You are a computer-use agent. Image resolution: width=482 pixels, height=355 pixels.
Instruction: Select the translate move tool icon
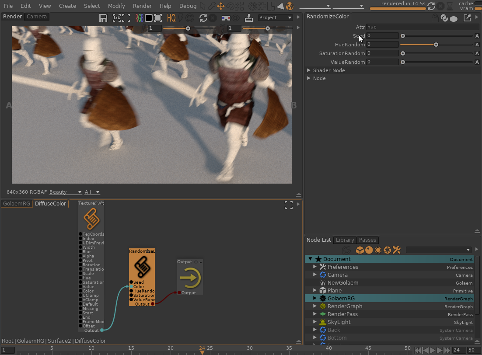(221, 6)
